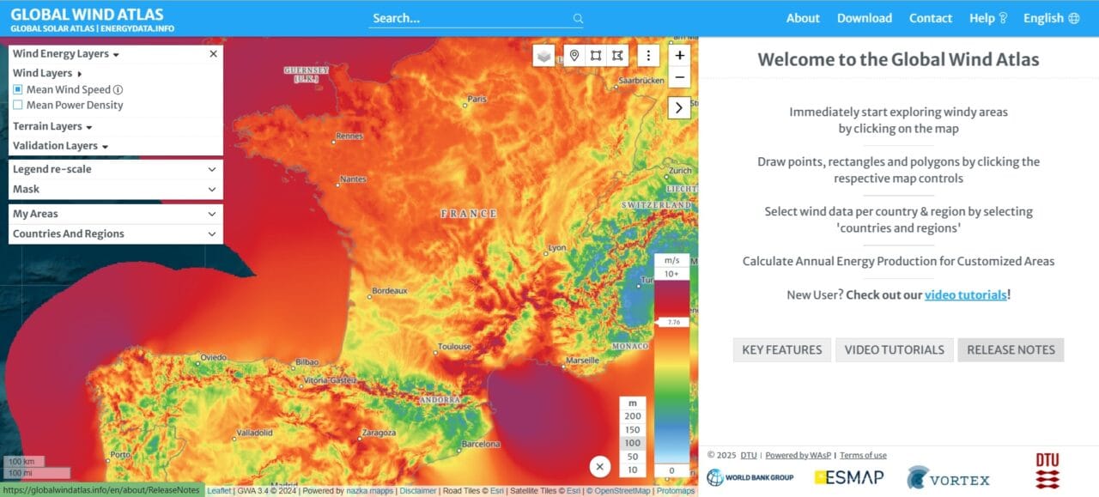
Task: Open the Mean Wind Speed info tooltip
Action: pos(116,89)
